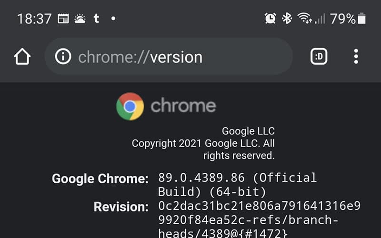The height and width of the screenshot is (238, 381).
Task: Tap the Chrome logo on the page
Action: pyautogui.click(x=130, y=106)
